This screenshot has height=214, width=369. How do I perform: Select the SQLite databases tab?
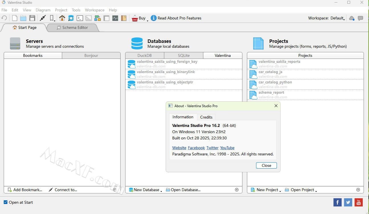click(x=184, y=55)
